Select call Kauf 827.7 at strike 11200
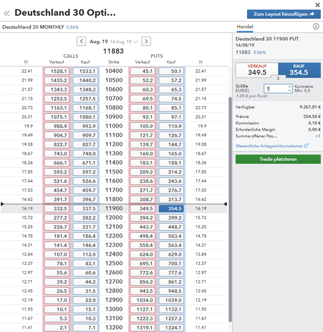This screenshot has width=323, height=332. tap(85, 144)
